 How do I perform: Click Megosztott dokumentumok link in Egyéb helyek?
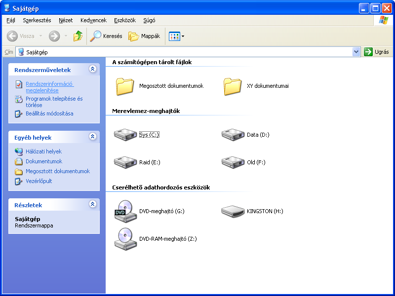pos(58,171)
